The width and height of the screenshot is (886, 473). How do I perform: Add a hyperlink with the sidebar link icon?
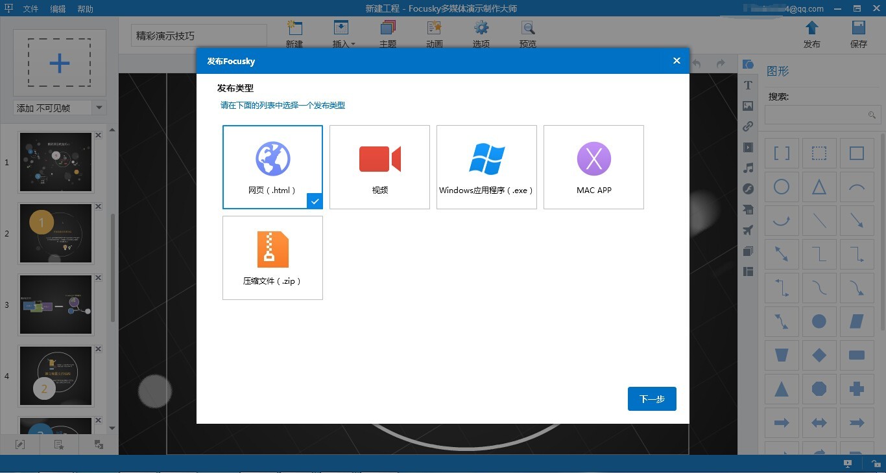point(748,126)
